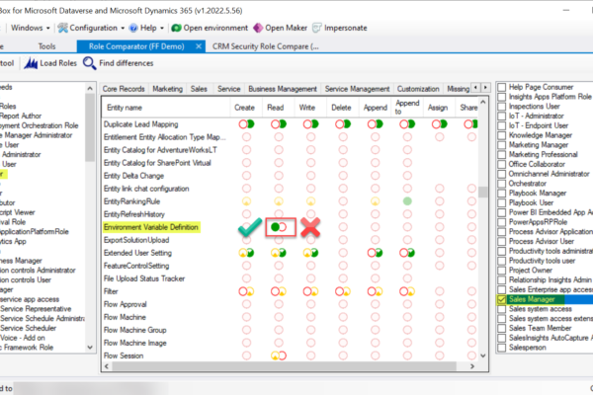593x395 pixels.
Task: Uncheck the Sales Manager role checkbox
Action: click(503, 298)
